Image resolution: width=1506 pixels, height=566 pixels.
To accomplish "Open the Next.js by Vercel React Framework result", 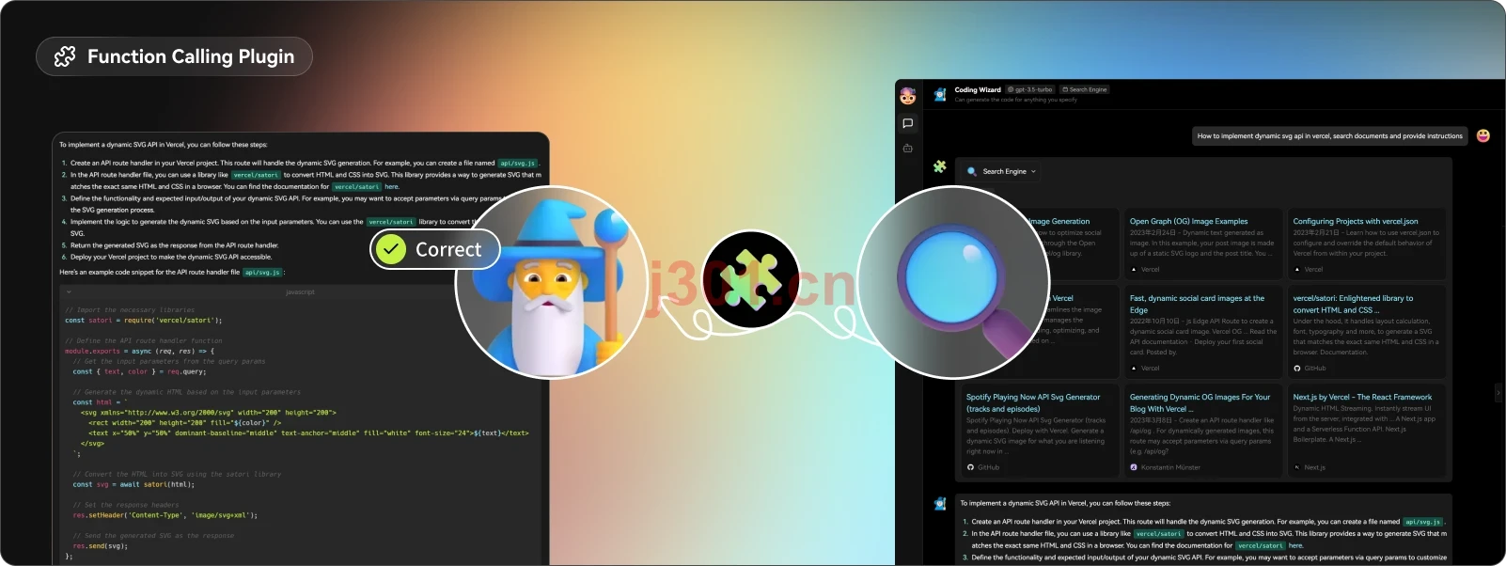I will point(1362,398).
